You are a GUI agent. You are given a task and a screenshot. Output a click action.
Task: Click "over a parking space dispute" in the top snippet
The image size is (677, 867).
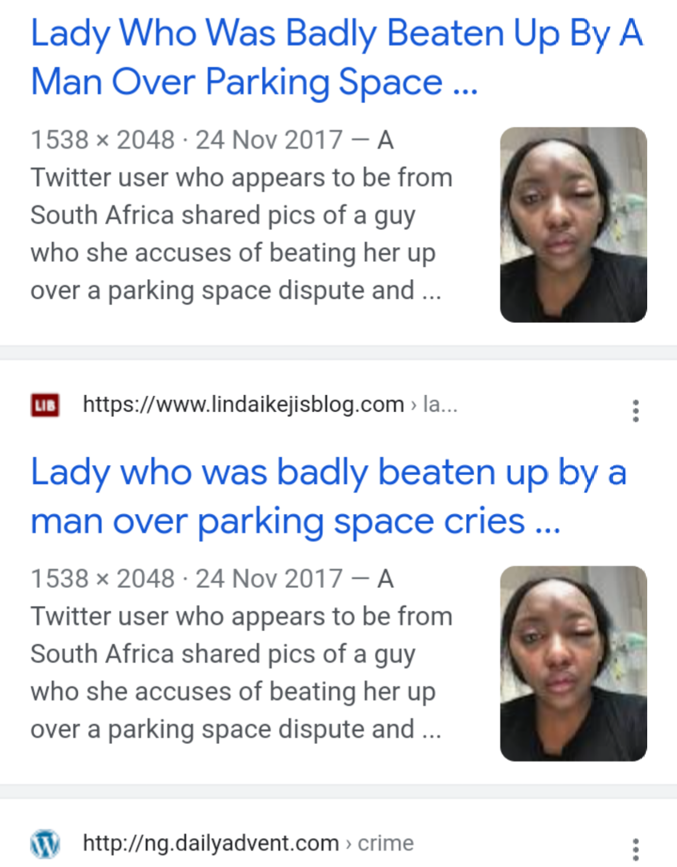222,291
